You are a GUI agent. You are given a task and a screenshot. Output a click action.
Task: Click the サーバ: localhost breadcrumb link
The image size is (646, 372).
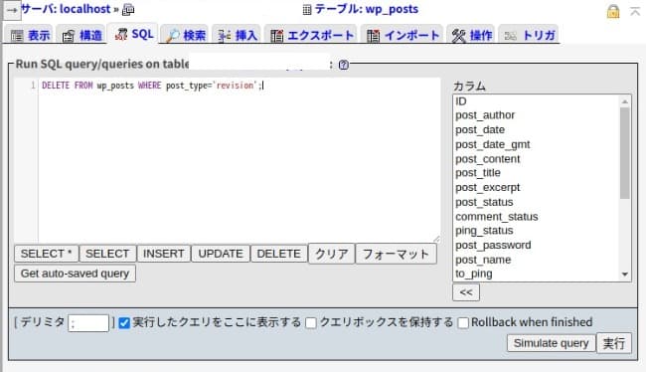pyautogui.click(x=66, y=9)
